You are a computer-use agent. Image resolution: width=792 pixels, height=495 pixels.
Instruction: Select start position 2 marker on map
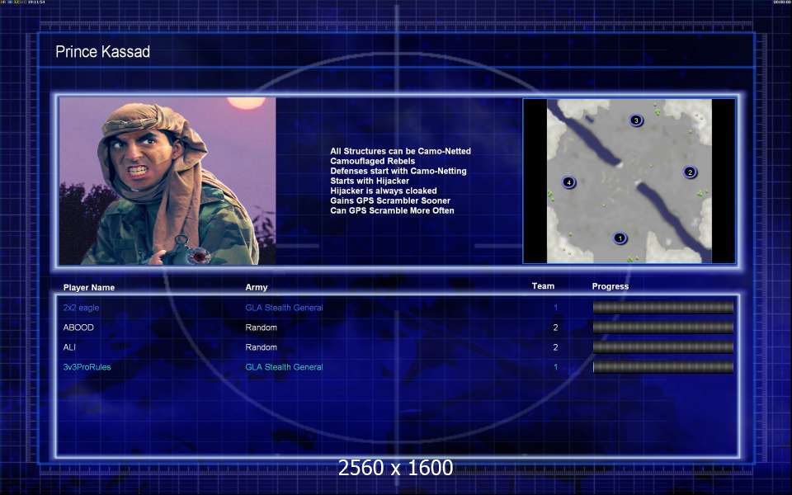[x=690, y=172]
